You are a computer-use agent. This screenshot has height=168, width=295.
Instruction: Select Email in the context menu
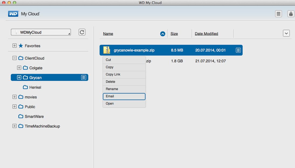tap(124, 96)
